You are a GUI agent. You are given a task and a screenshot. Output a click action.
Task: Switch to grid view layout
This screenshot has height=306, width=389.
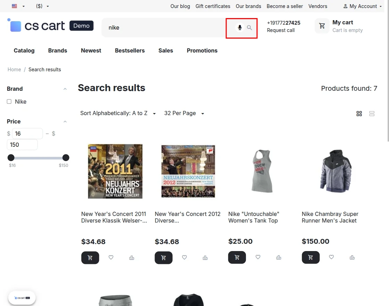(359, 113)
